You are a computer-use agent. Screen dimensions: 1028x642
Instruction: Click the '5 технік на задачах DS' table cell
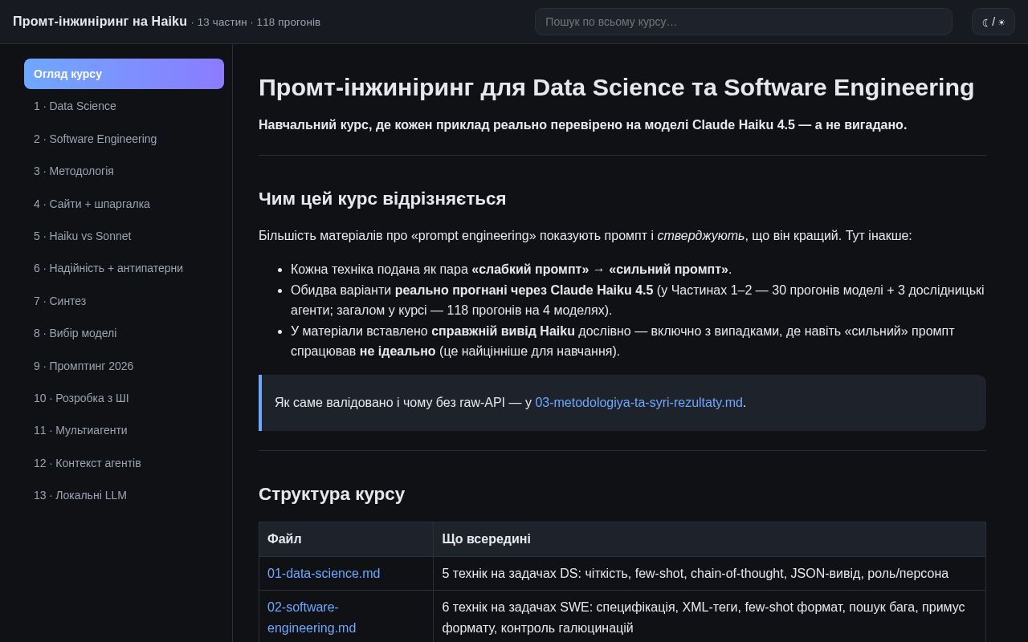coord(709,574)
